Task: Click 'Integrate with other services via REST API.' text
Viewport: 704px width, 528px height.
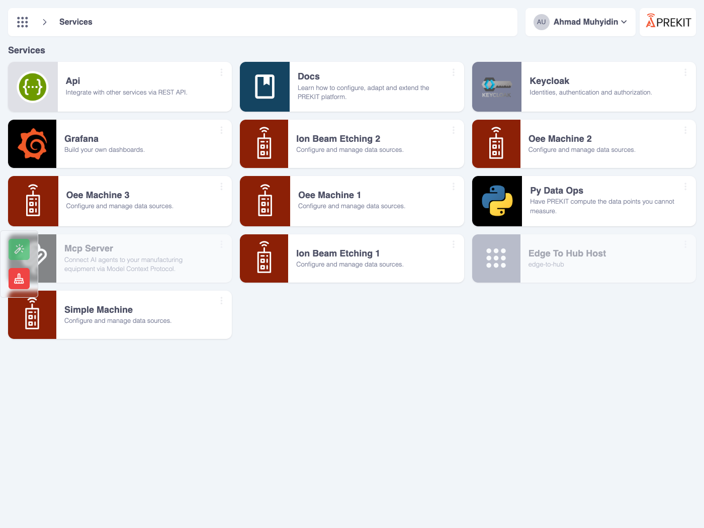Action: 127,93
